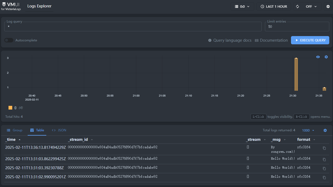The width and height of the screenshot is (333, 187).
Task: Open Query language docs link
Action: [x=230, y=40]
